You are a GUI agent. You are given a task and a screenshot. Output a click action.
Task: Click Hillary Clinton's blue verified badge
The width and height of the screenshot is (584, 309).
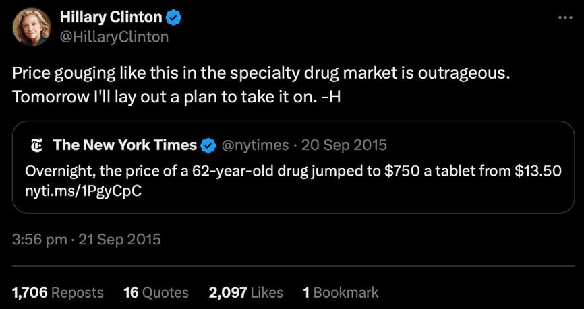click(175, 18)
